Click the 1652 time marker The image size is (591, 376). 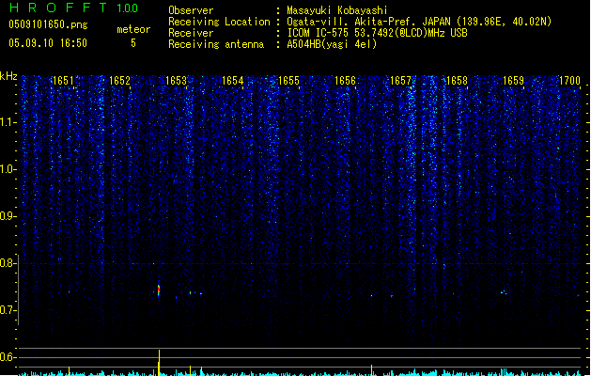pos(119,81)
